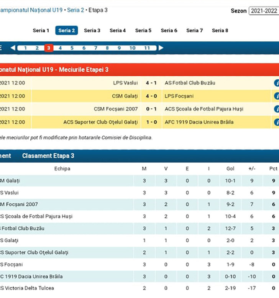Switch to Seria 7 tab
Viewport: 279px width, 298px height.
[x=194, y=30]
